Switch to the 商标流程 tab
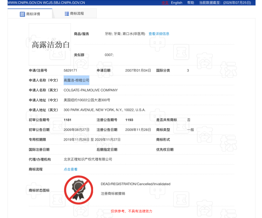The image size is (262, 218). point(75,14)
